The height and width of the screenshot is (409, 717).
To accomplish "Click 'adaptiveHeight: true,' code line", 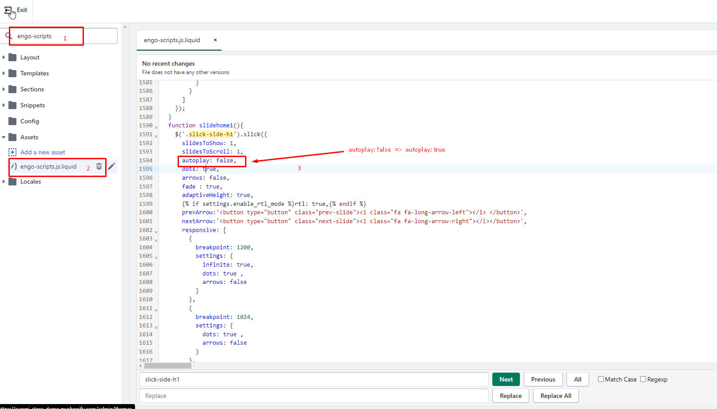I will (218, 195).
